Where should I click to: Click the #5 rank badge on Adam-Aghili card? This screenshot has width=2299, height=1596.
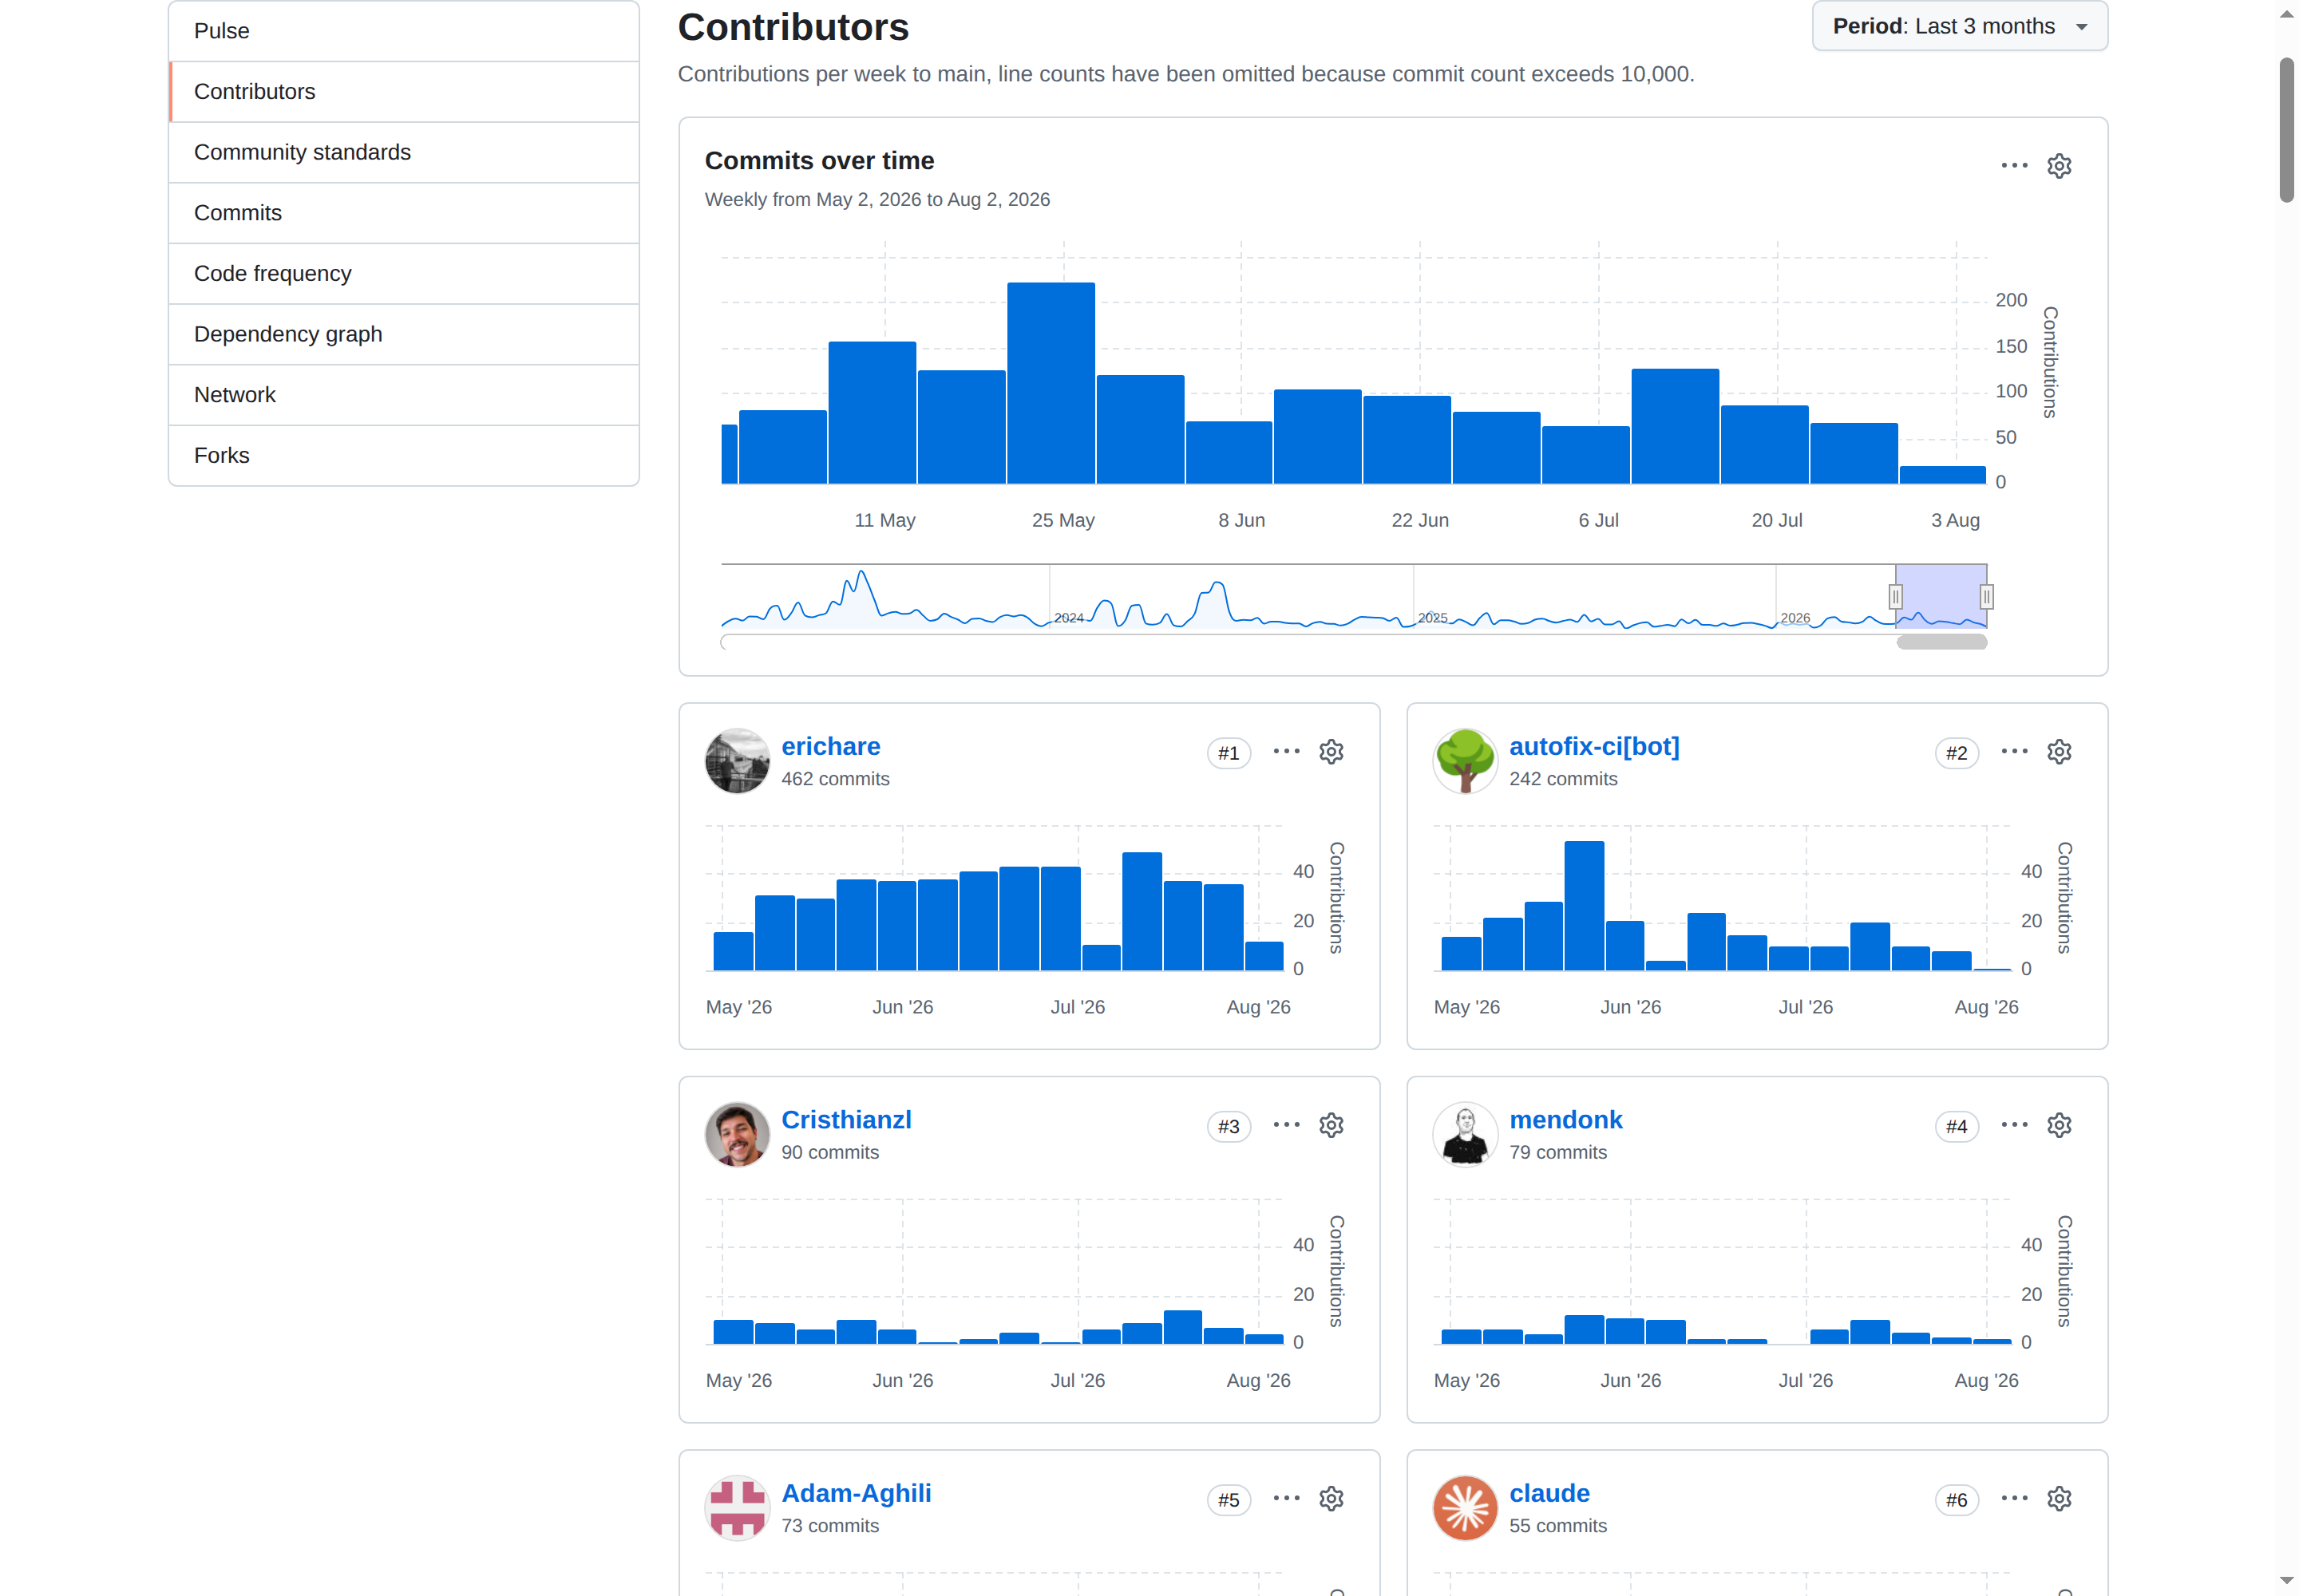pyautogui.click(x=1229, y=1500)
